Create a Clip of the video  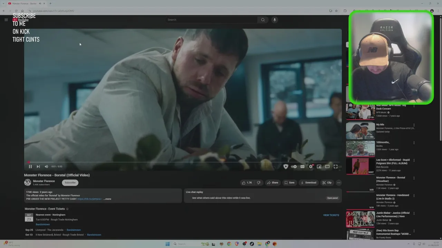[x=327, y=183]
